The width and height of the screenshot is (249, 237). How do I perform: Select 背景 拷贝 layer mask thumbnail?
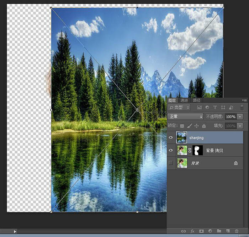(198, 150)
